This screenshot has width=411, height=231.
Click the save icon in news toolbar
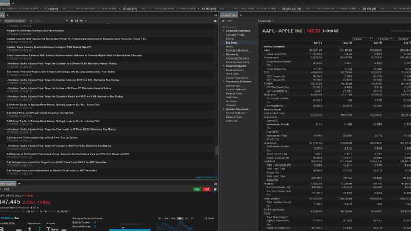coord(81,21)
